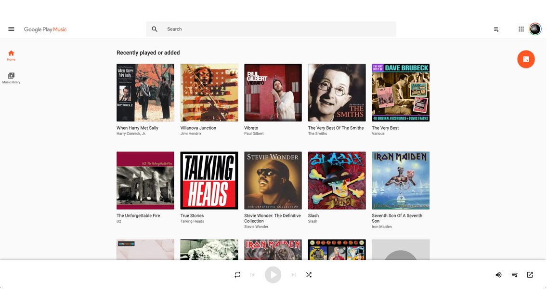
Task: Open the mini player pop-out
Action: pyautogui.click(x=530, y=275)
